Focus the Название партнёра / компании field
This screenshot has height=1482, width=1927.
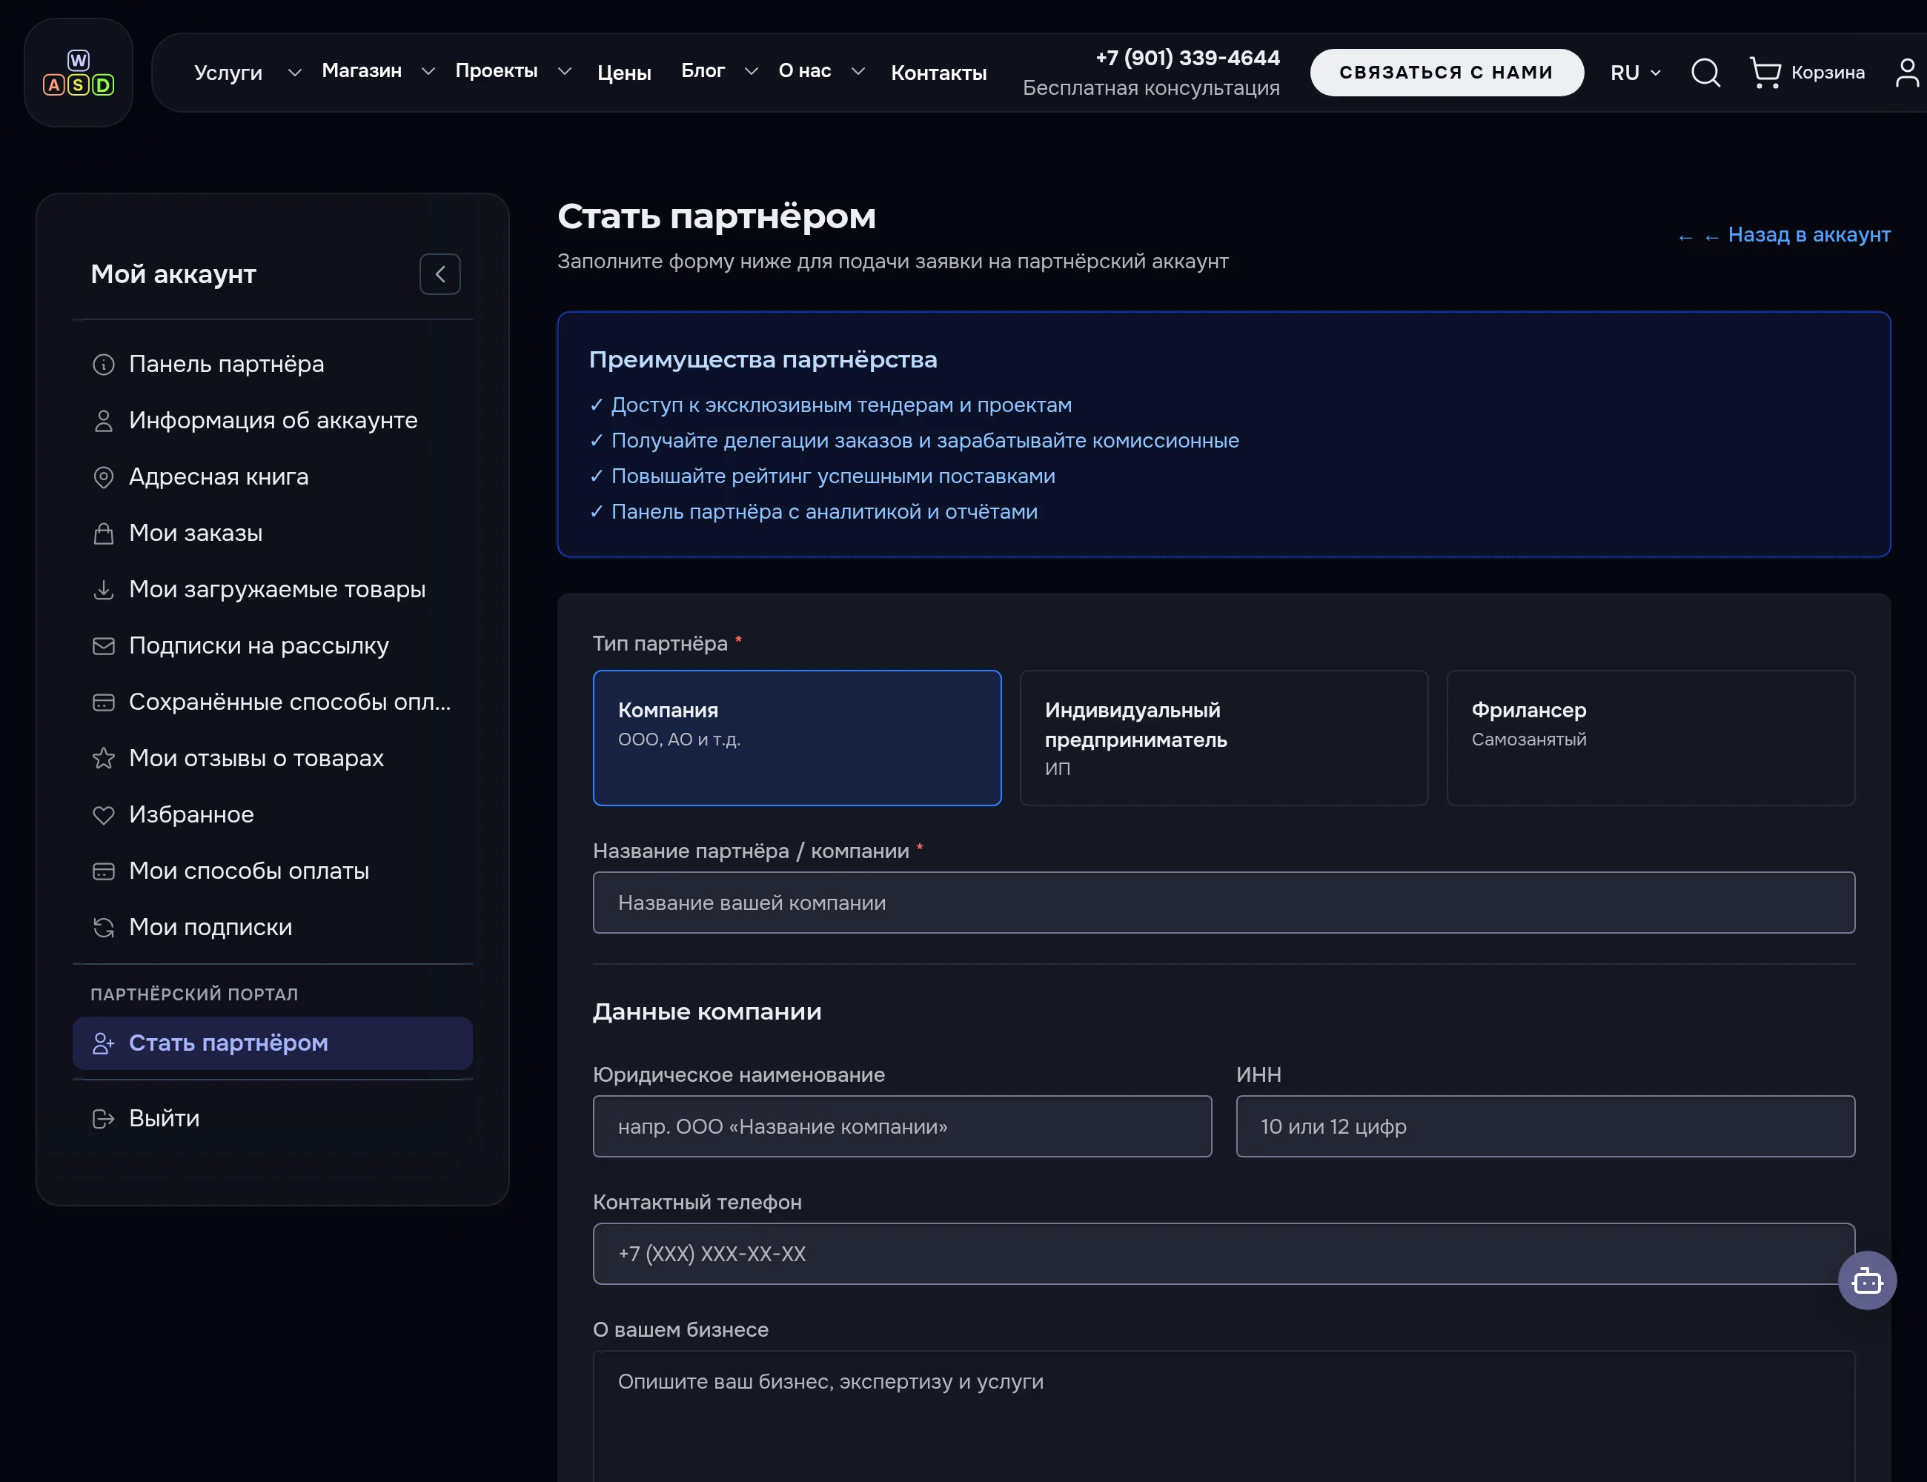pyautogui.click(x=1224, y=903)
